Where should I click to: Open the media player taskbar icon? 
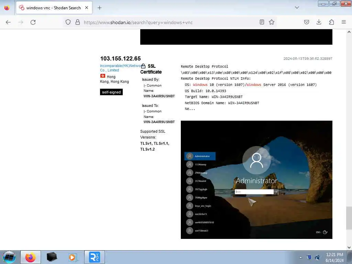click(73, 257)
